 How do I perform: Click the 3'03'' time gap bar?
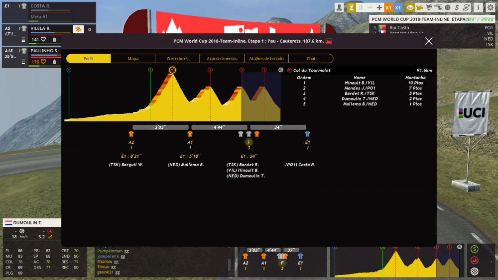(x=160, y=127)
